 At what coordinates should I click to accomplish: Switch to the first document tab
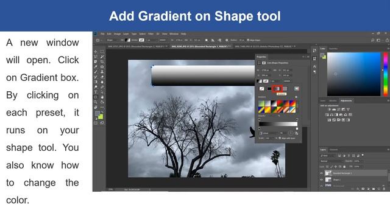coord(138,46)
